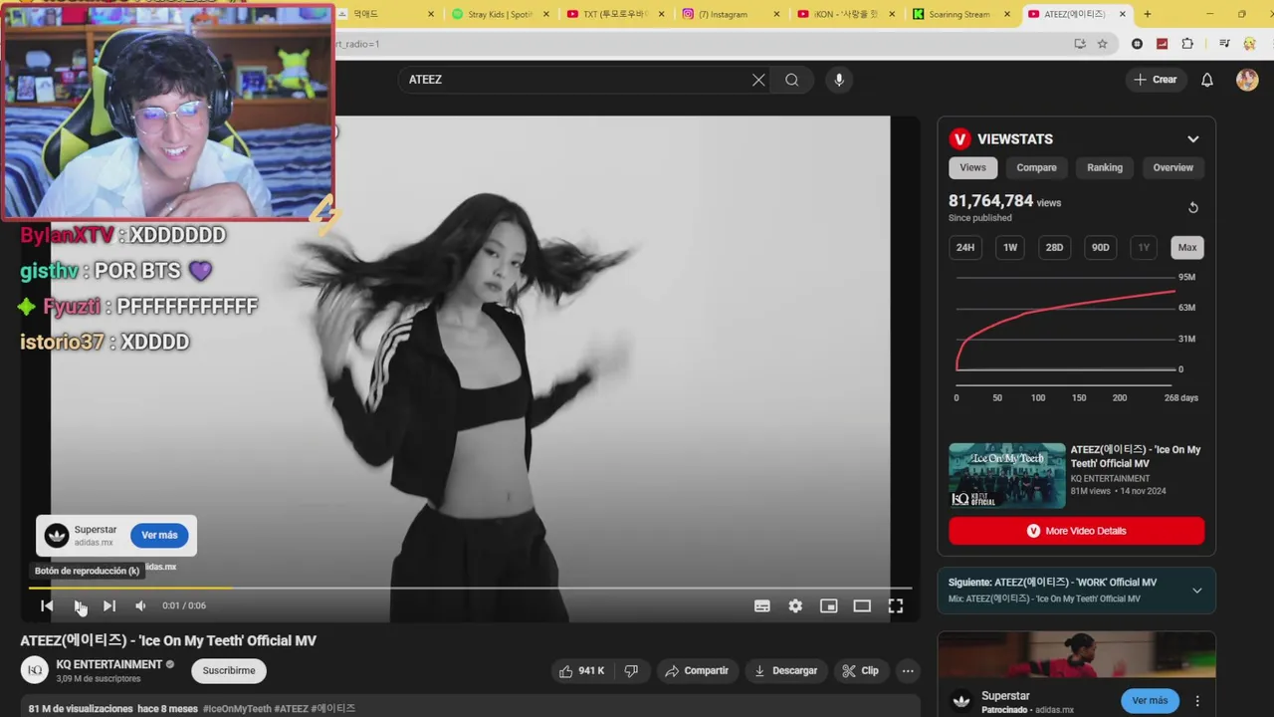1274x717 pixels.
Task: Click the video title text
Action: 168,640
